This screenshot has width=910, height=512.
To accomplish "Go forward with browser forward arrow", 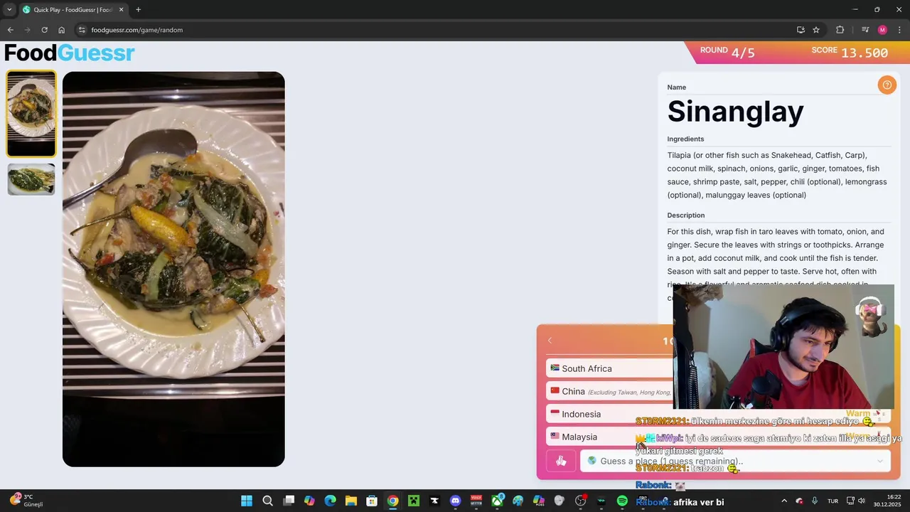I will [x=27, y=30].
